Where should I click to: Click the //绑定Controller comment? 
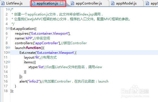click(74, 43)
